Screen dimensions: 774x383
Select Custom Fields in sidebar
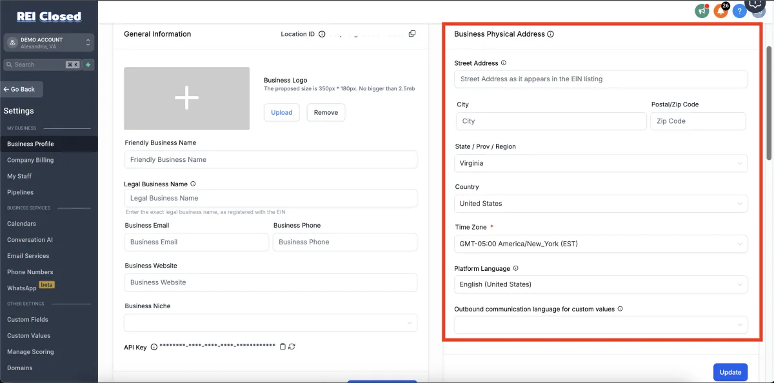(28, 319)
